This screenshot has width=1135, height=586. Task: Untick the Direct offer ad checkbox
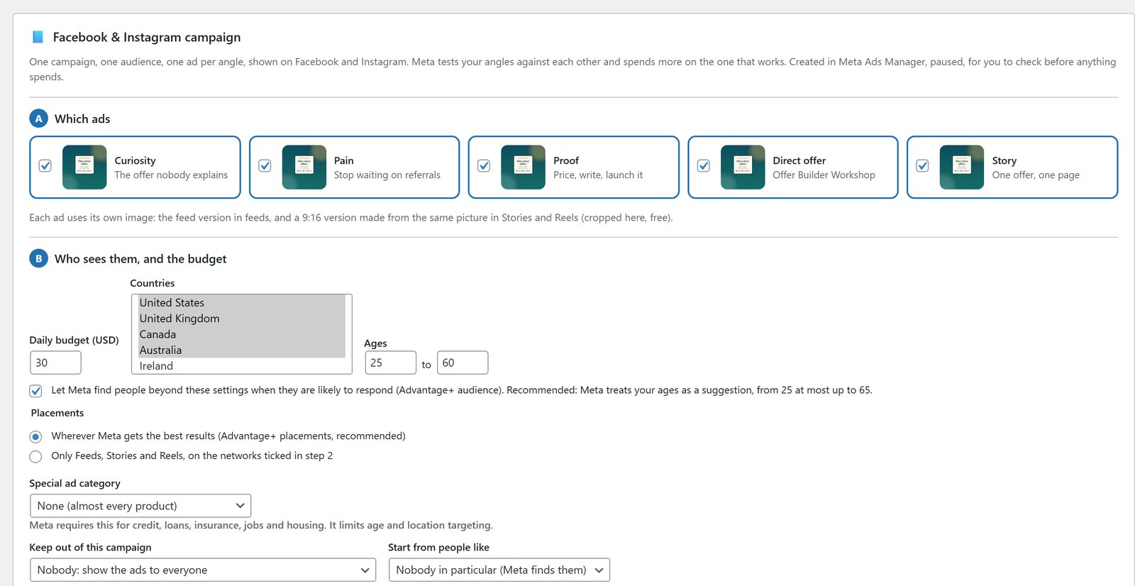tap(704, 165)
